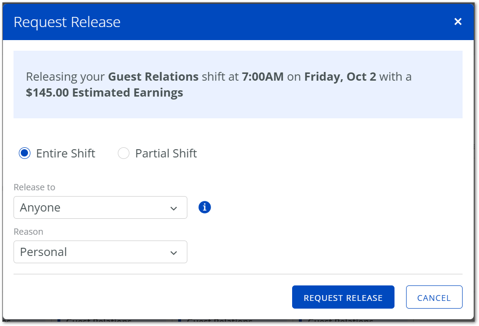The width and height of the screenshot is (479, 326).
Task: Click the Reason field label
Action: 28,232
